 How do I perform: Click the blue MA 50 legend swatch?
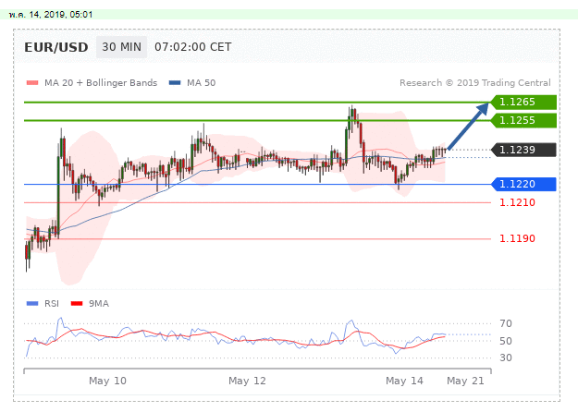point(175,83)
